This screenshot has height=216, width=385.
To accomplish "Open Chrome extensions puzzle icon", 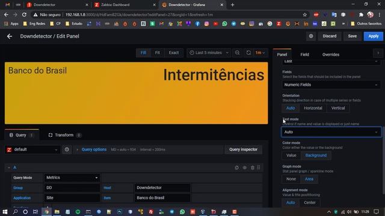I will point(361,14).
